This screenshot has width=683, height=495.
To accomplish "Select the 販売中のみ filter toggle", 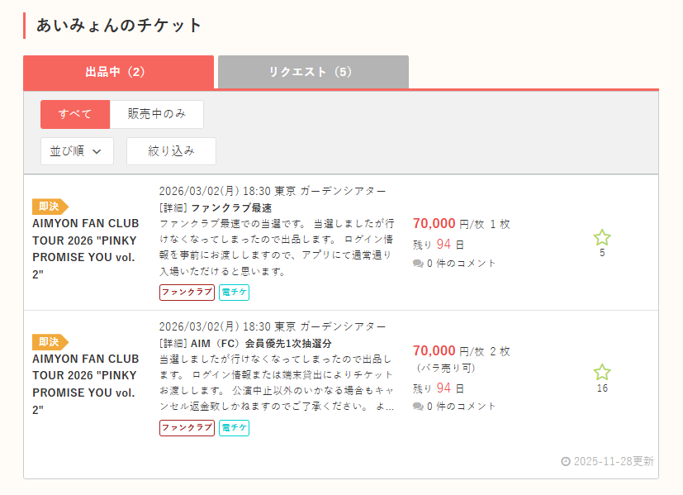I will (157, 114).
